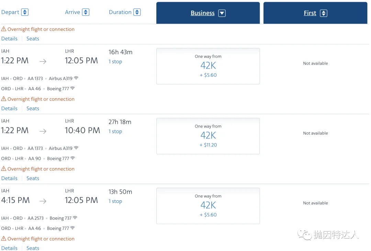Expand the First cabin sort toggle

click(323, 13)
